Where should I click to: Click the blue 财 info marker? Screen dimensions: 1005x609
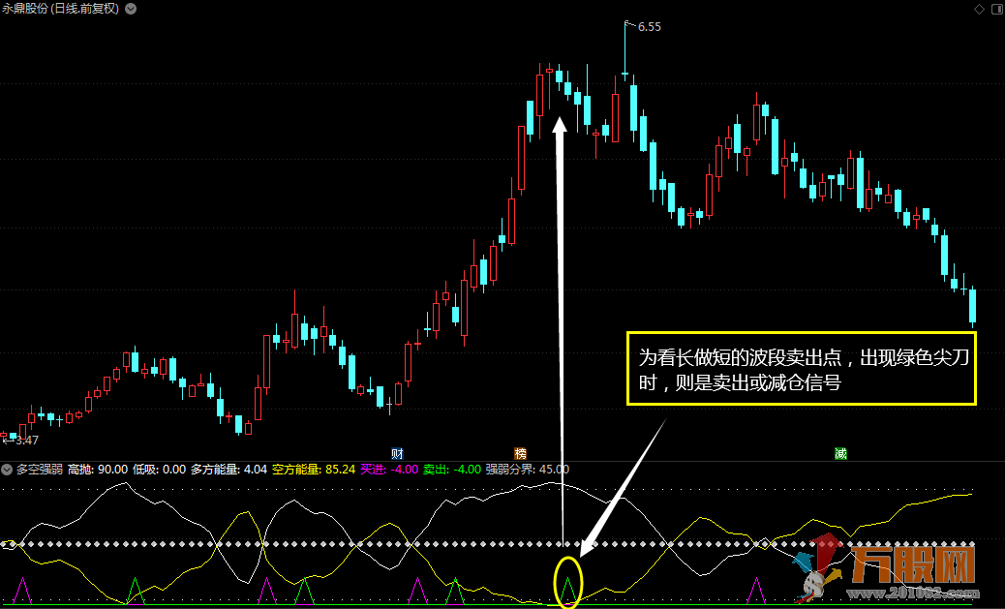point(397,454)
